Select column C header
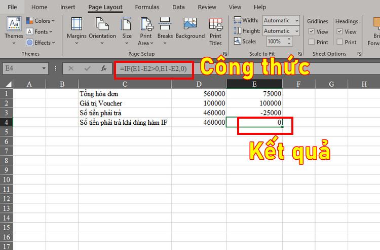Viewport: 380px width, 250px height. tap(125, 84)
